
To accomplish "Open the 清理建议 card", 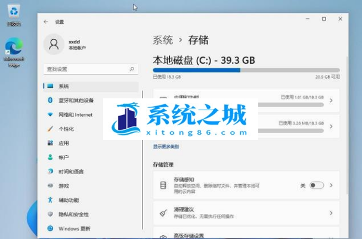I will pyautogui.click(x=246, y=213).
